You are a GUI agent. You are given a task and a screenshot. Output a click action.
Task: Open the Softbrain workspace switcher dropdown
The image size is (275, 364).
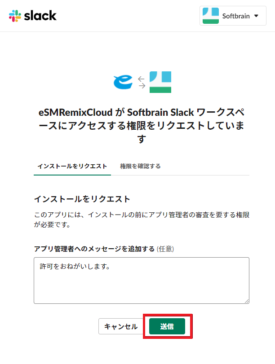233,16
